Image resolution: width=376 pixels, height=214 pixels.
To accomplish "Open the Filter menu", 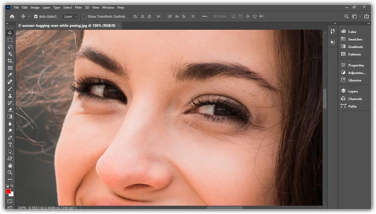I will coord(78,7).
